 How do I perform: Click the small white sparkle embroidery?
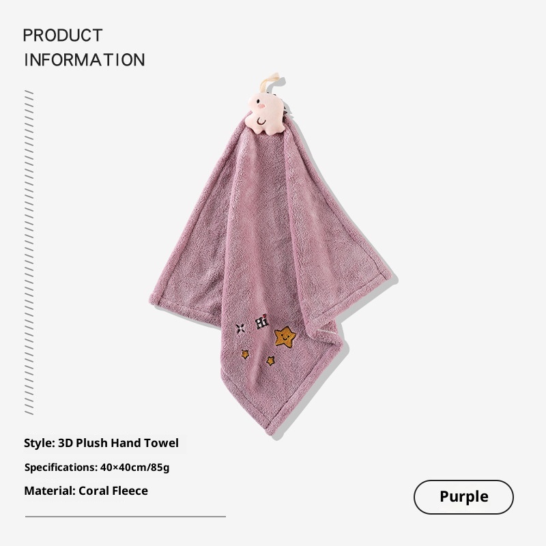click(240, 329)
